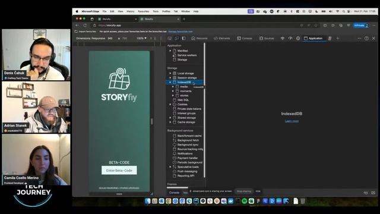Click the Cookies icon

(175, 105)
